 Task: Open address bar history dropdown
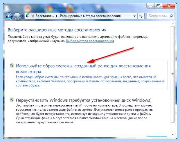134,16
